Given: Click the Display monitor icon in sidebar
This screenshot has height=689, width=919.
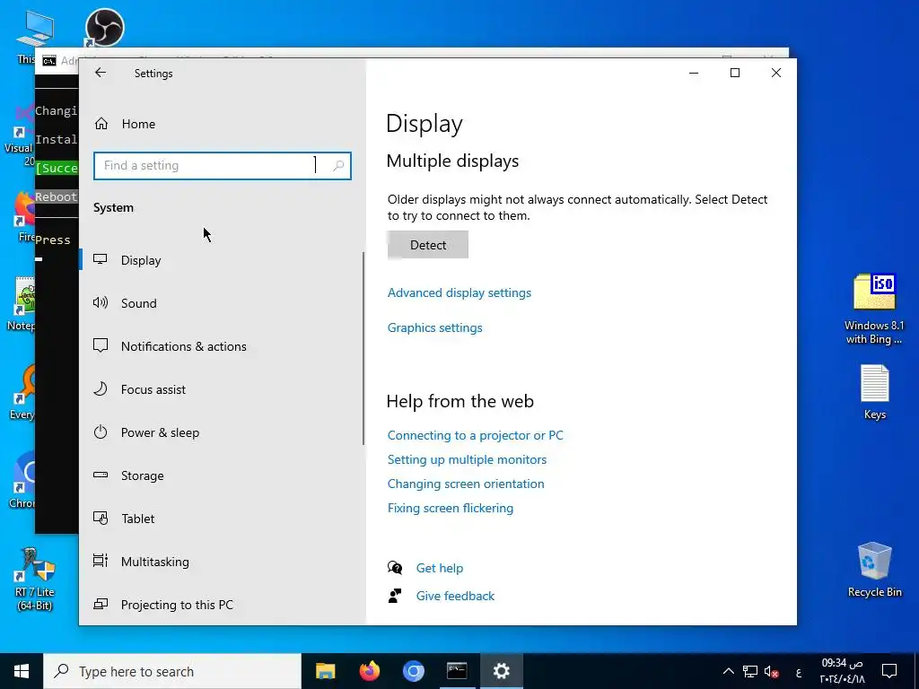Looking at the screenshot, I should click(101, 259).
